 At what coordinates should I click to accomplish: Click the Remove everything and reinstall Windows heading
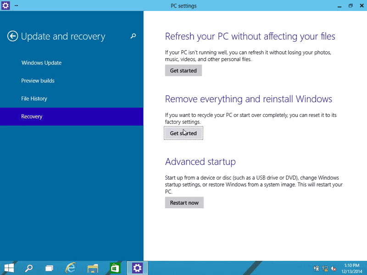pyautogui.click(x=248, y=99)
